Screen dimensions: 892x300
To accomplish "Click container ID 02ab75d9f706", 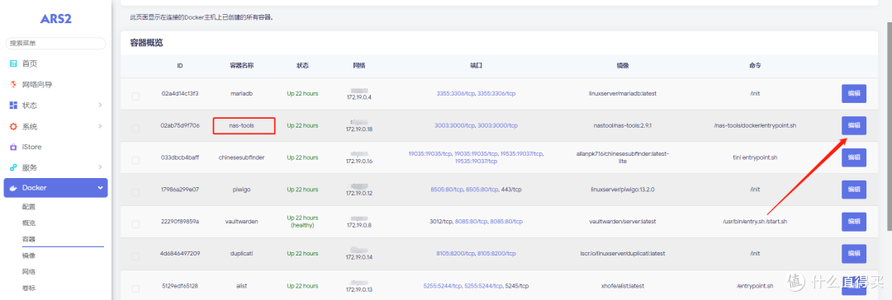I will click(x=180, y=125).
